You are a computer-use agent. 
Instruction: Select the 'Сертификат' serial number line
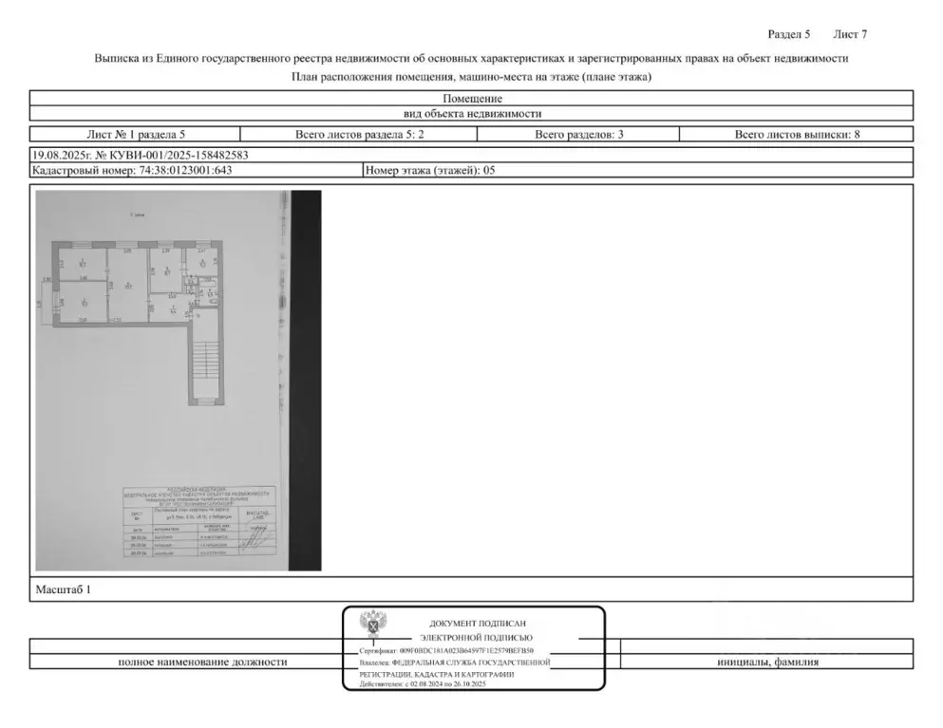[x=446, y=651]
